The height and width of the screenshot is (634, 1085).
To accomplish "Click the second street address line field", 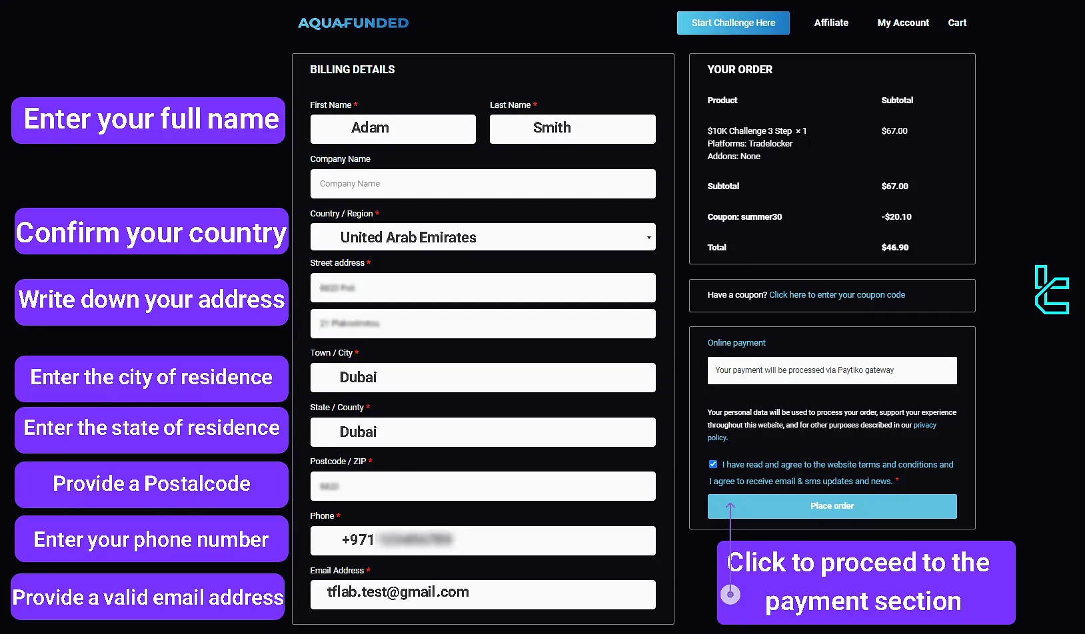I will pos(483,324).
